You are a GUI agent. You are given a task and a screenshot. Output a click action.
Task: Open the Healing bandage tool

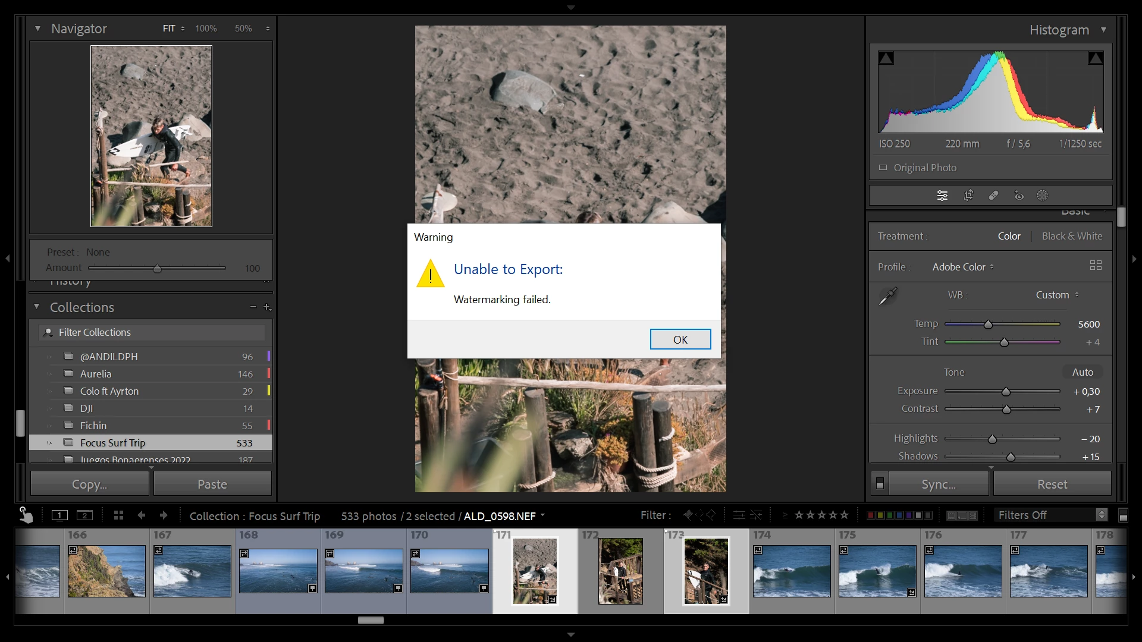(x=993, y=196)
